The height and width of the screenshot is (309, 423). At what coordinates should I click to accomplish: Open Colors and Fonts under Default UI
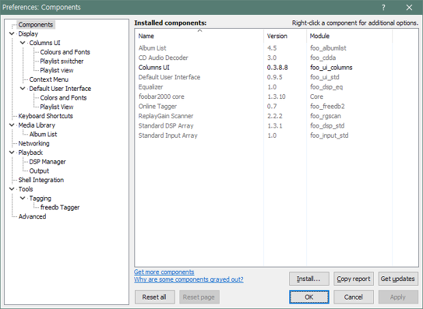(63, 98)
